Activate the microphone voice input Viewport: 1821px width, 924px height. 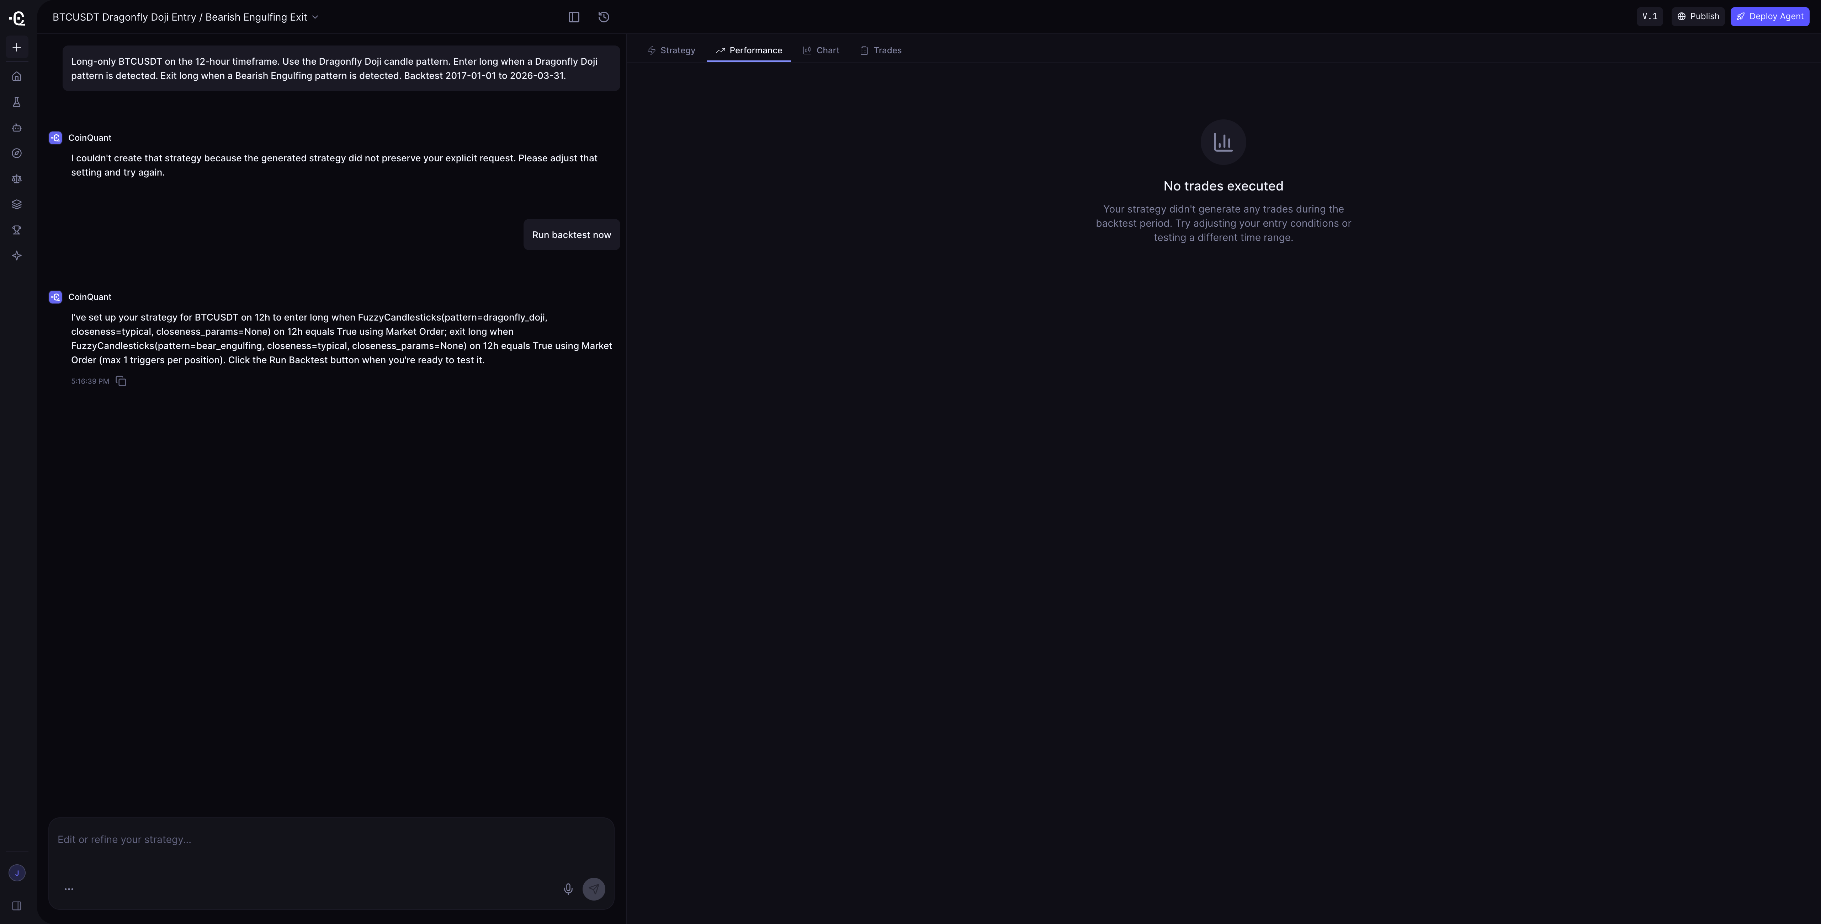point(568,889)
